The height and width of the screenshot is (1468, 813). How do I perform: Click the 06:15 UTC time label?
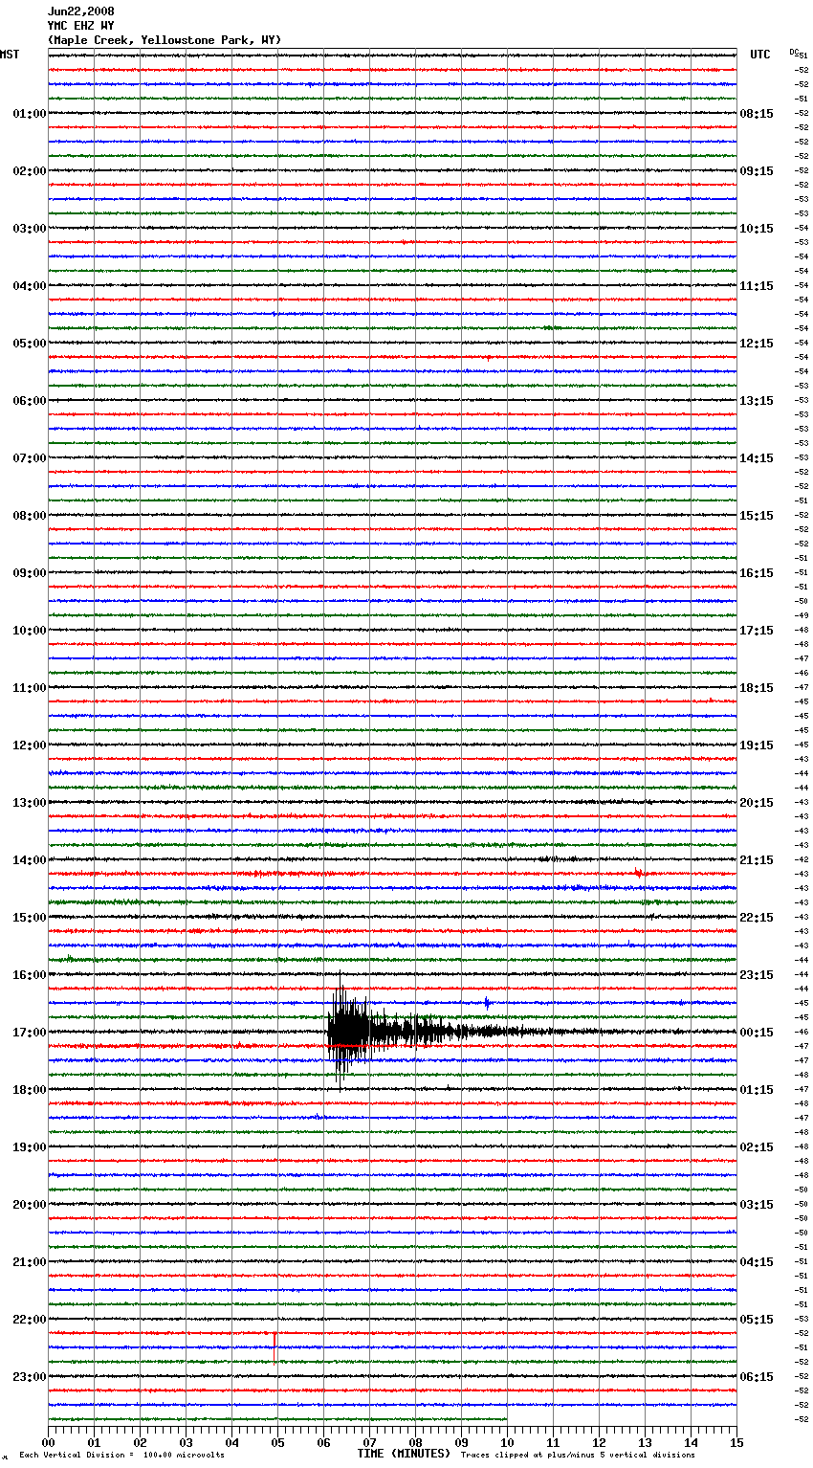coord(757,1377)
